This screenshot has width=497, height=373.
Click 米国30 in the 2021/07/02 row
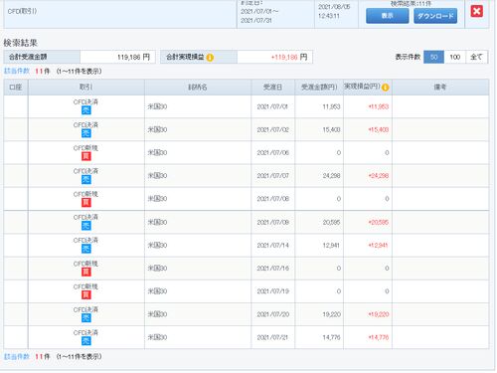(157, 129)
